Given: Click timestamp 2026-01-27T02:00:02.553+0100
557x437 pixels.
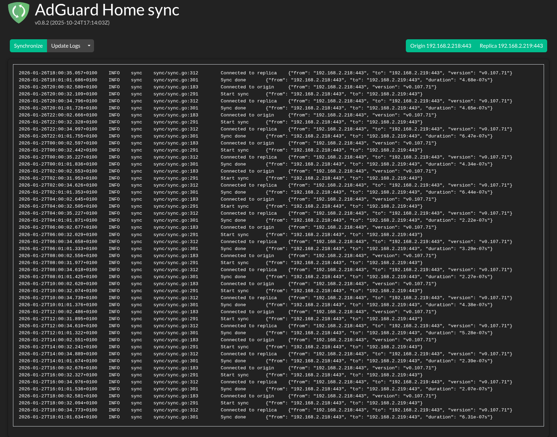Looking at the screenshot, I should pos(58,171).
